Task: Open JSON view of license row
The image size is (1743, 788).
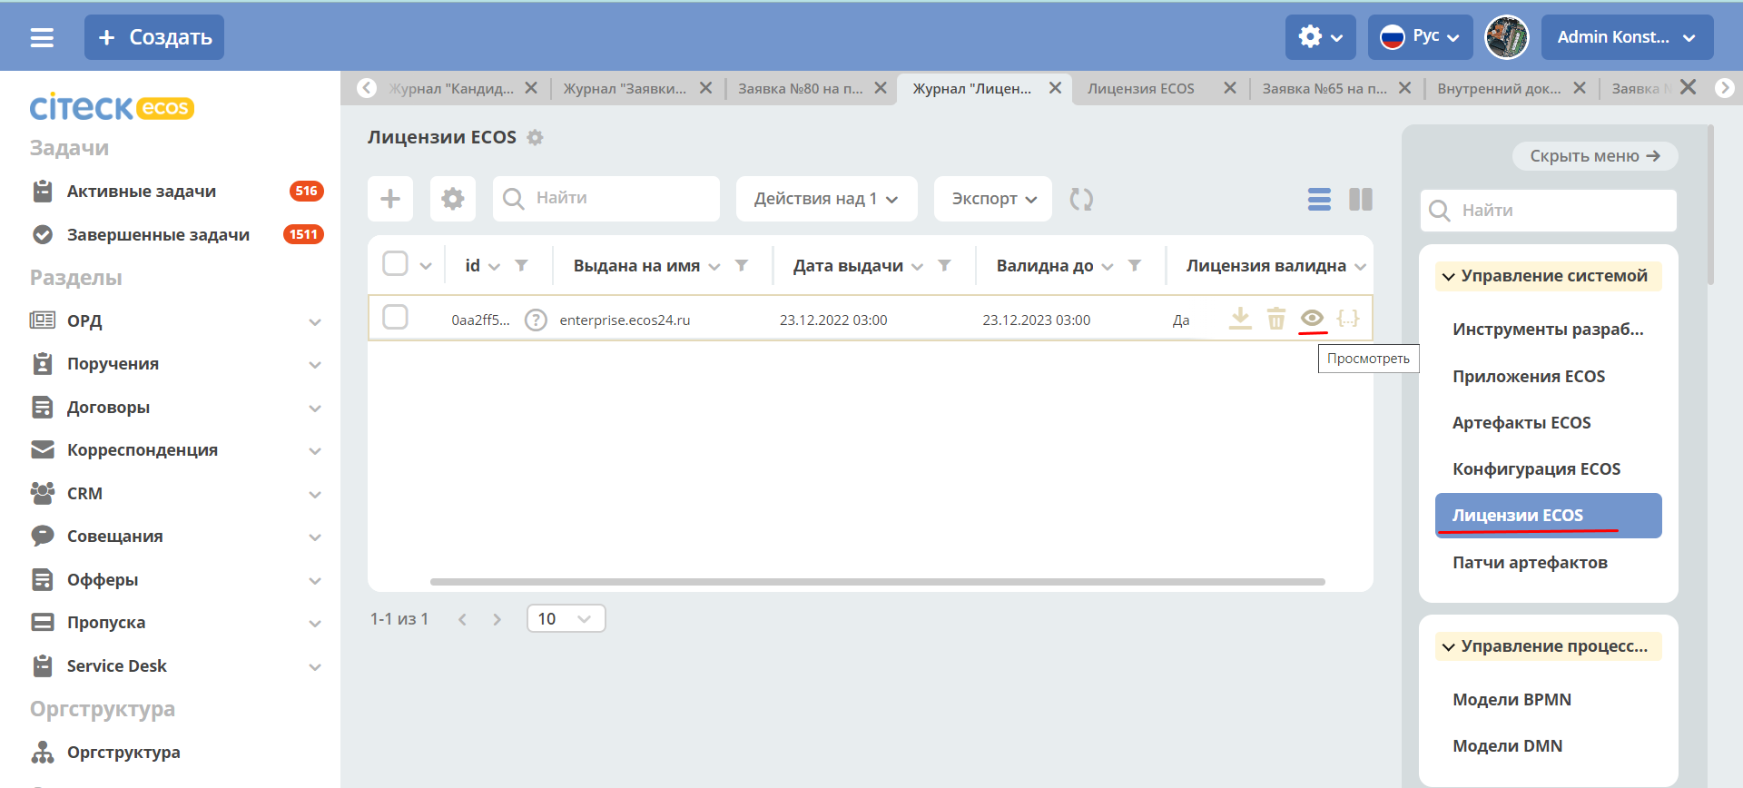Action: pos(1348,319)
